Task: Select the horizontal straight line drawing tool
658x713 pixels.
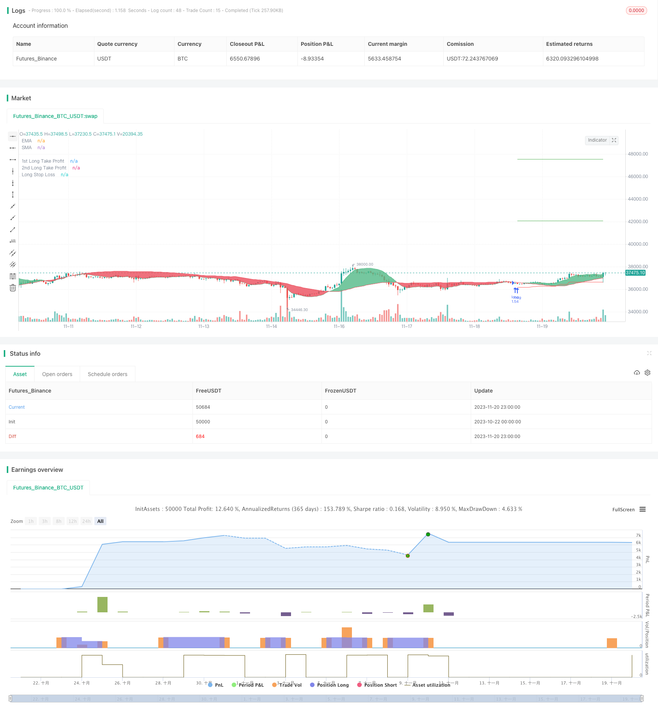Action: pos(13,136)
